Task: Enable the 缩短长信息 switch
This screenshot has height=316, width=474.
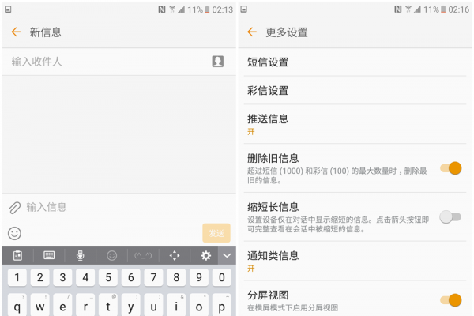Action: 450,216
